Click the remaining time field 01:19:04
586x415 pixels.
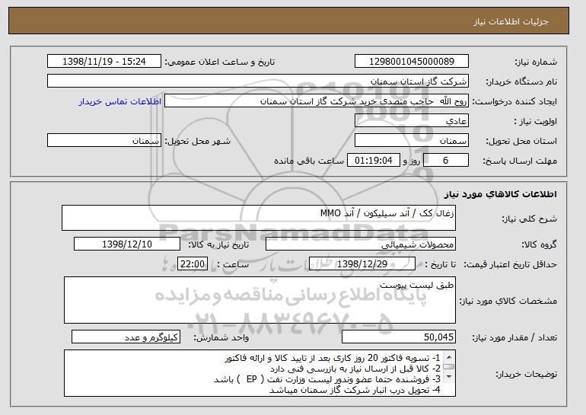(374, 161)
